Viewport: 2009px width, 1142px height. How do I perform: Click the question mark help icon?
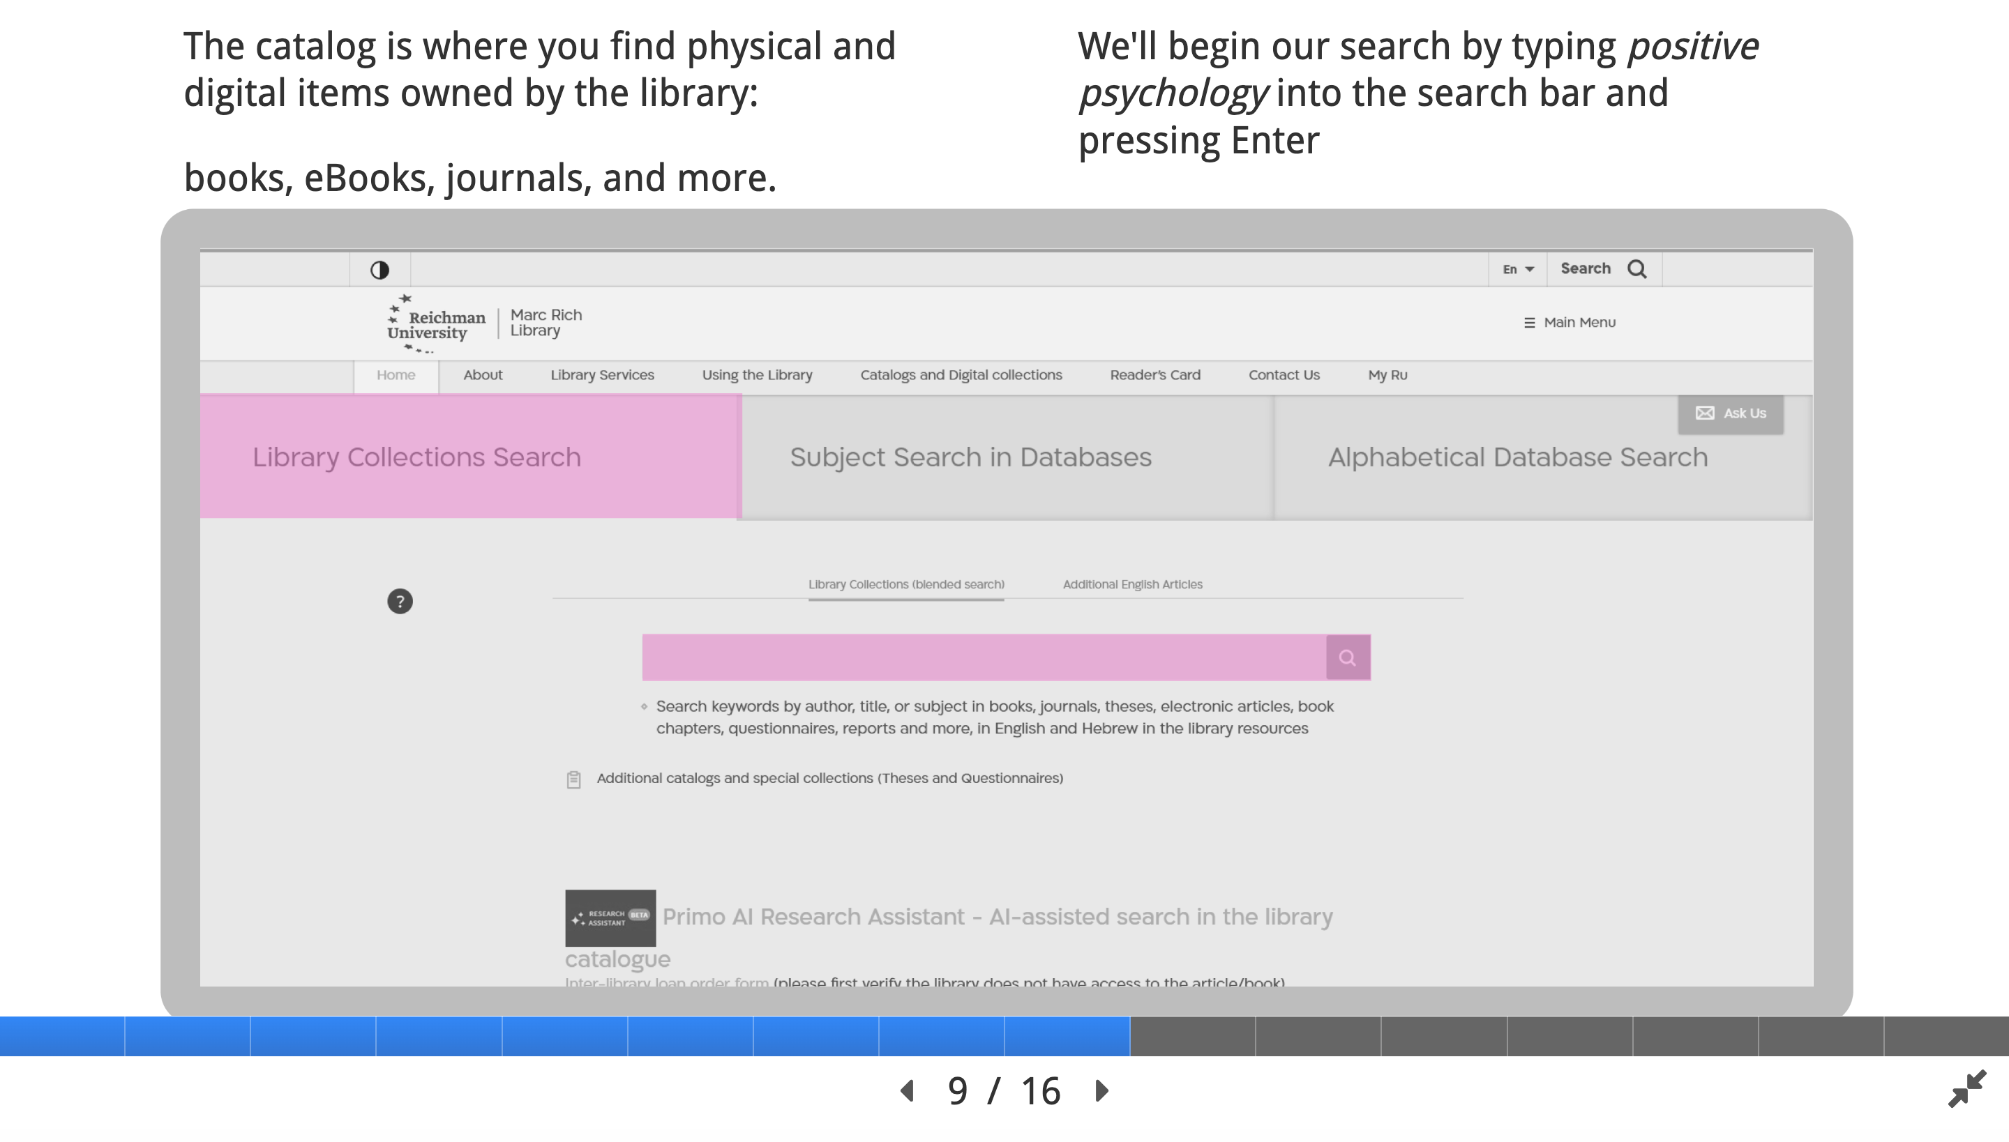click(x=400, y=602)
